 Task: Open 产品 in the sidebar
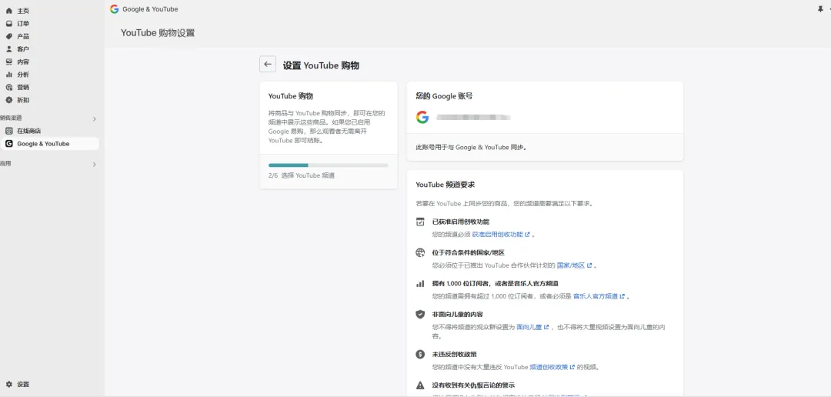(x=23, y=36)
